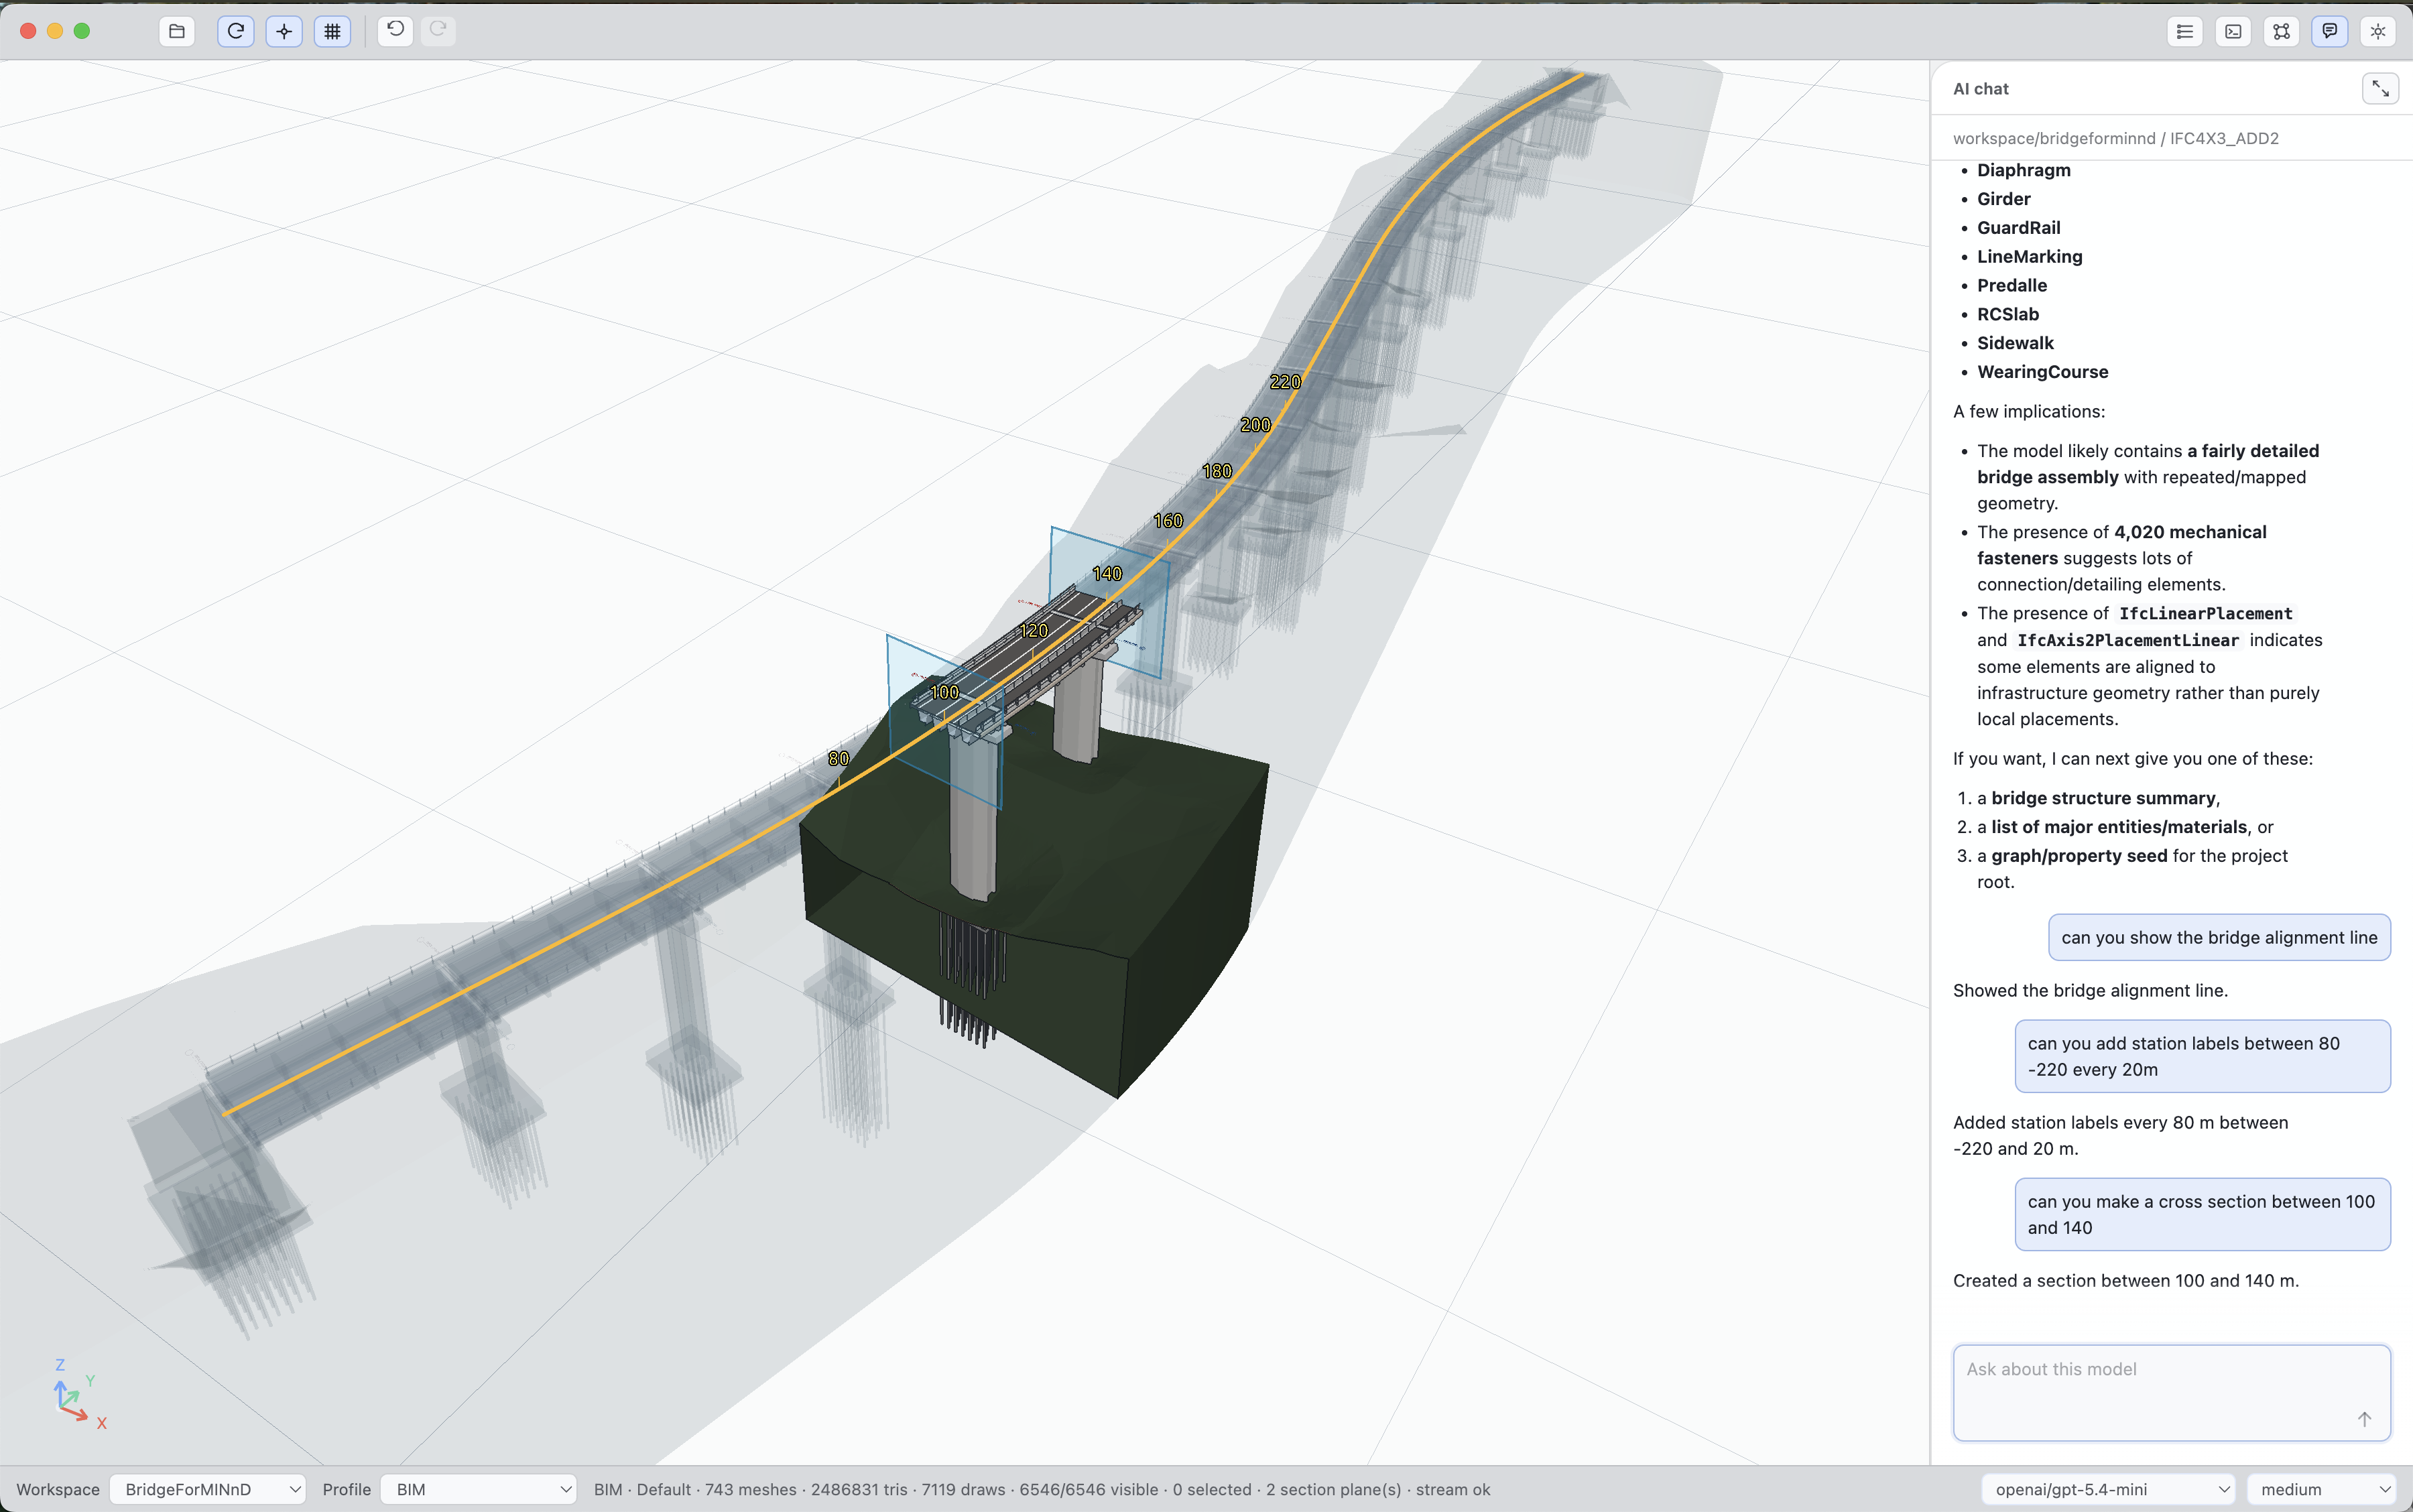Switch theme with the sun icon
This screenshot has height=1512, width=2413.
2378,31
